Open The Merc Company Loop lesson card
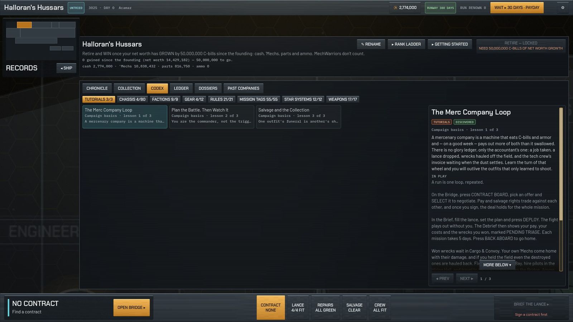 [x=125, y=117]
